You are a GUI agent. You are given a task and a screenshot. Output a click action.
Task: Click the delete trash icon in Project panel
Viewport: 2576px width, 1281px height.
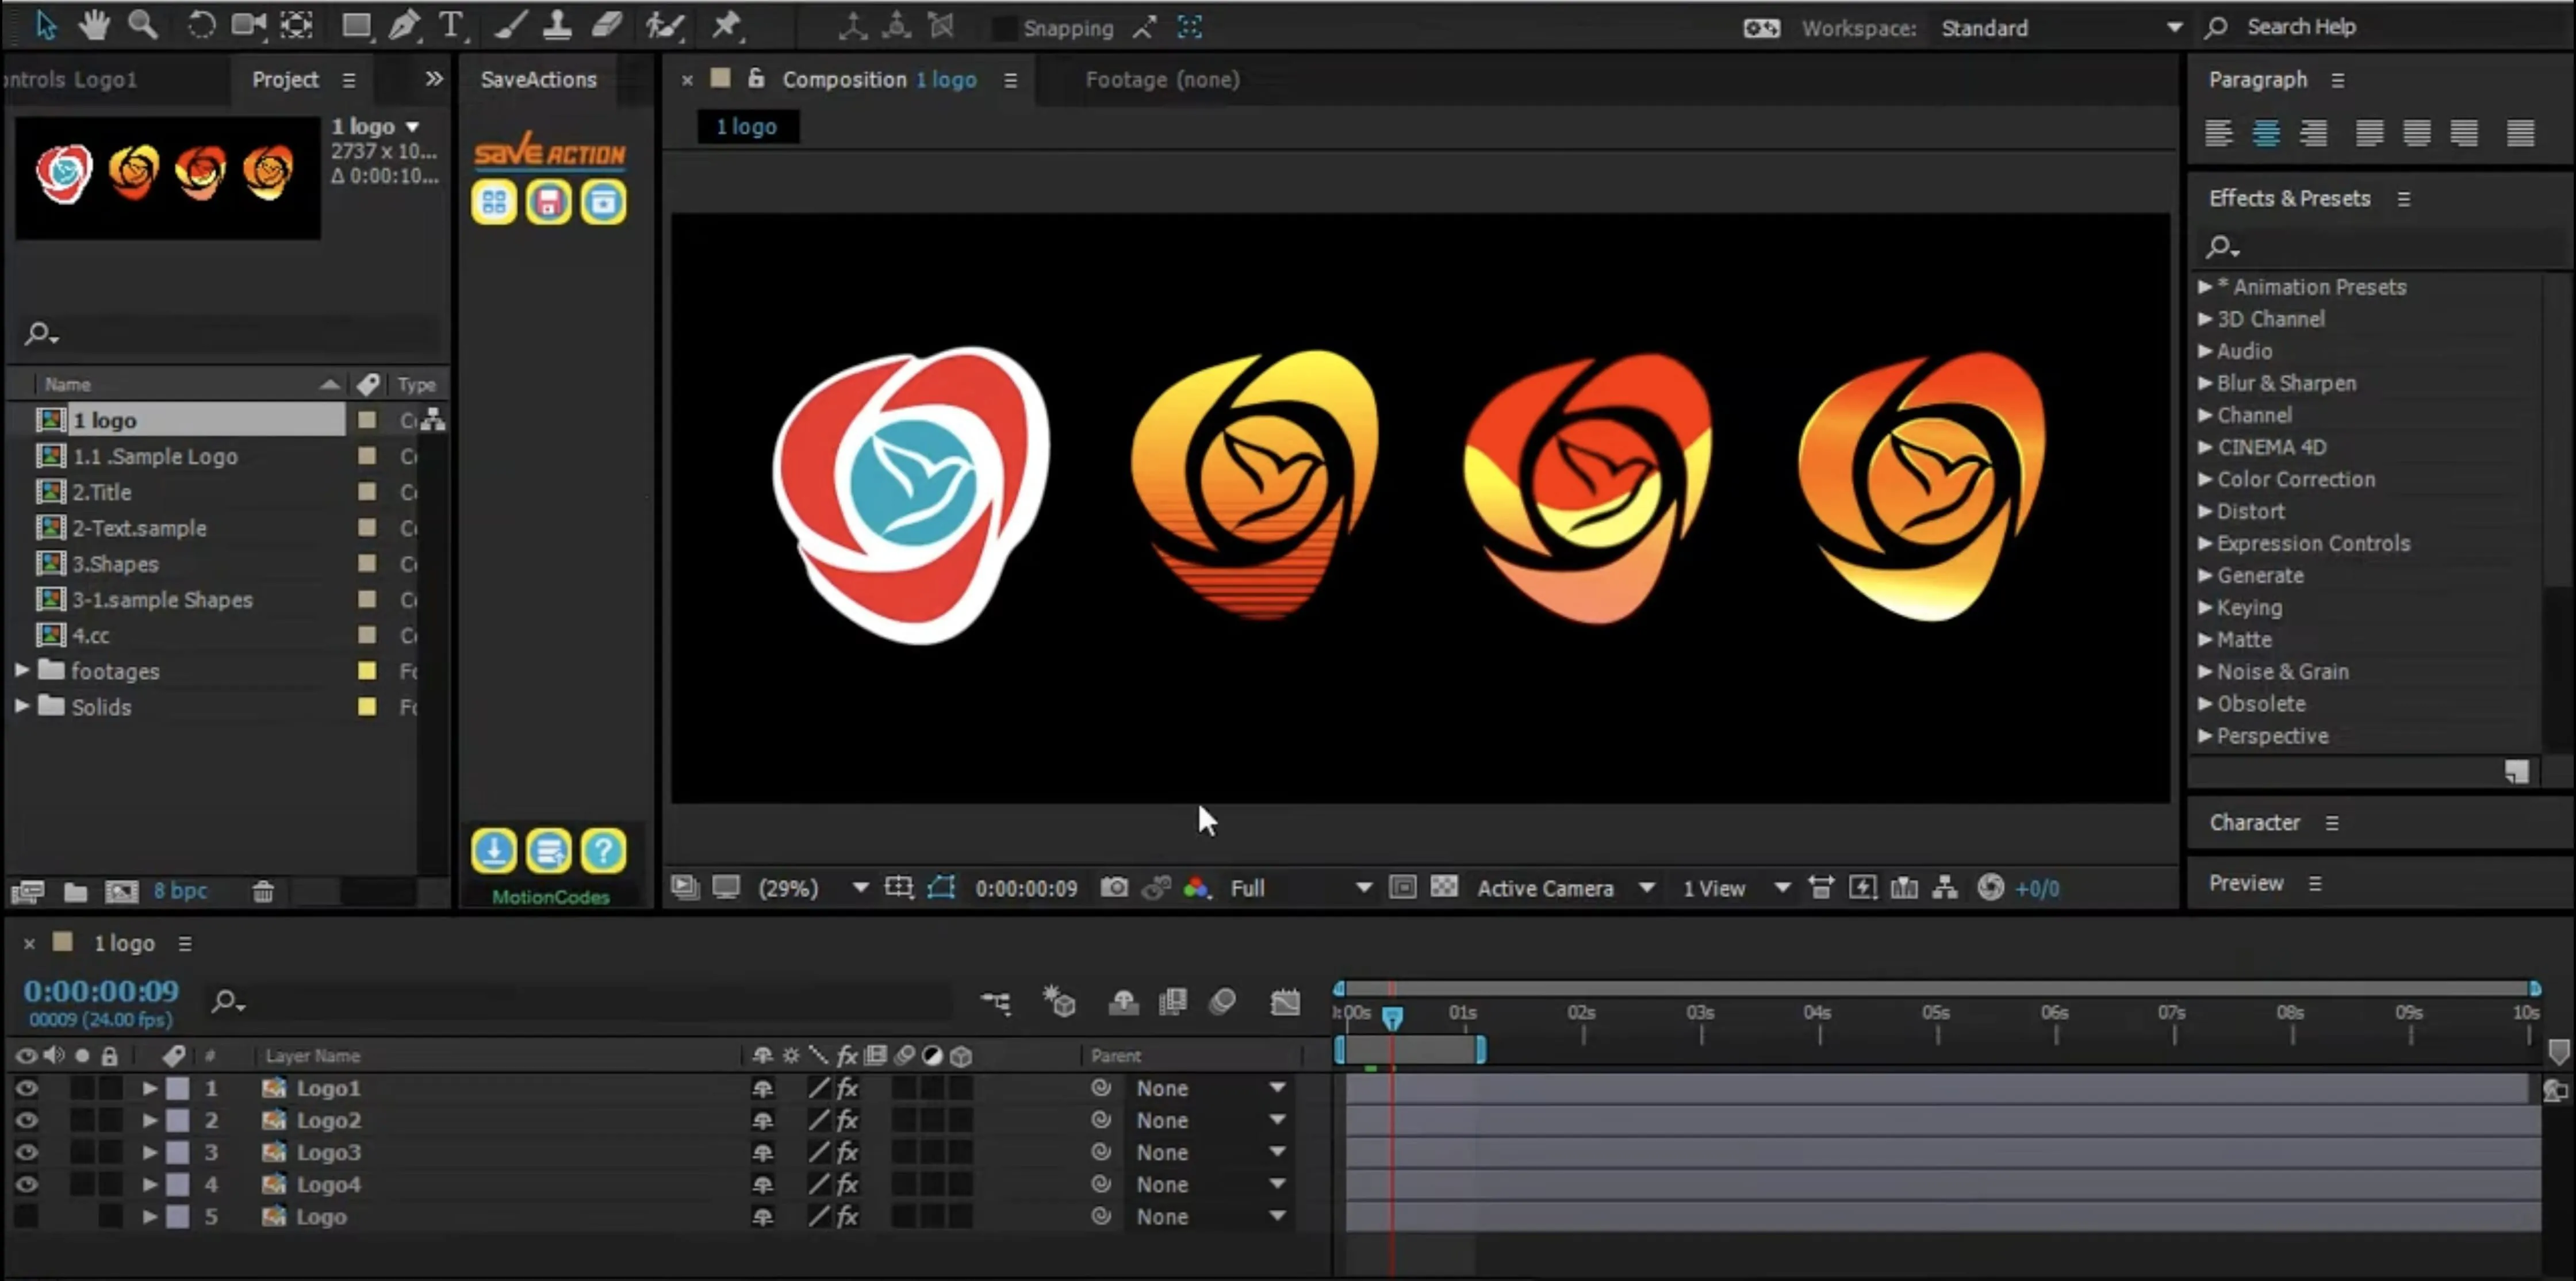(263, 891)
